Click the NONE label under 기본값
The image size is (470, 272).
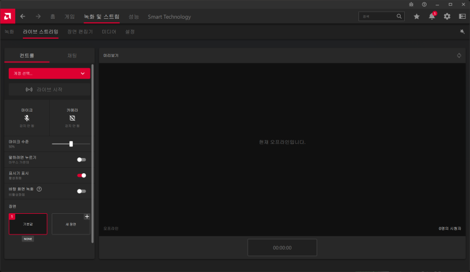click(x=28, y=239)
